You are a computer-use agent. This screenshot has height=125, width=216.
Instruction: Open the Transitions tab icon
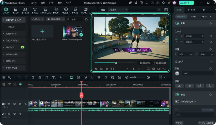46,9
